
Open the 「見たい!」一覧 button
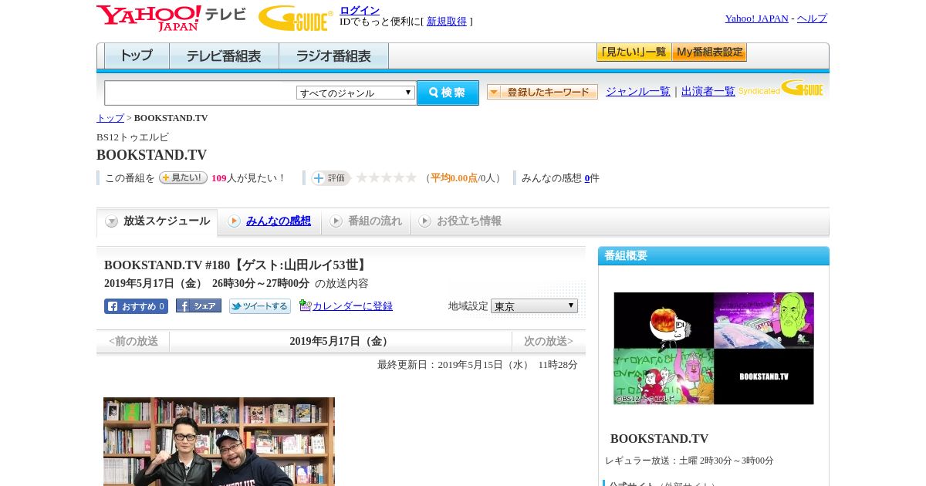coord(634,52)
